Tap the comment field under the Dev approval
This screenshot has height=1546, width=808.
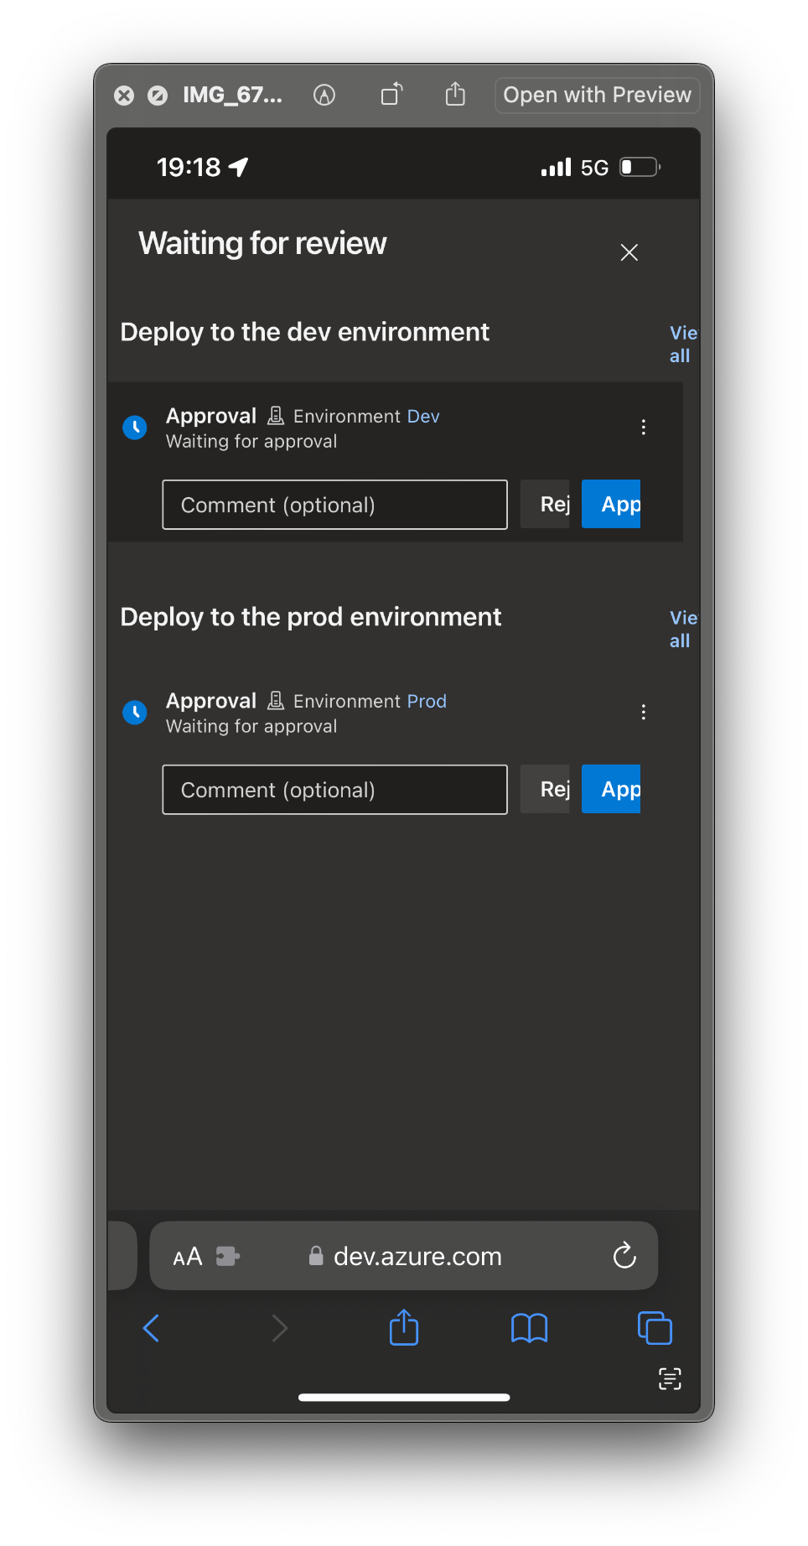334,504
